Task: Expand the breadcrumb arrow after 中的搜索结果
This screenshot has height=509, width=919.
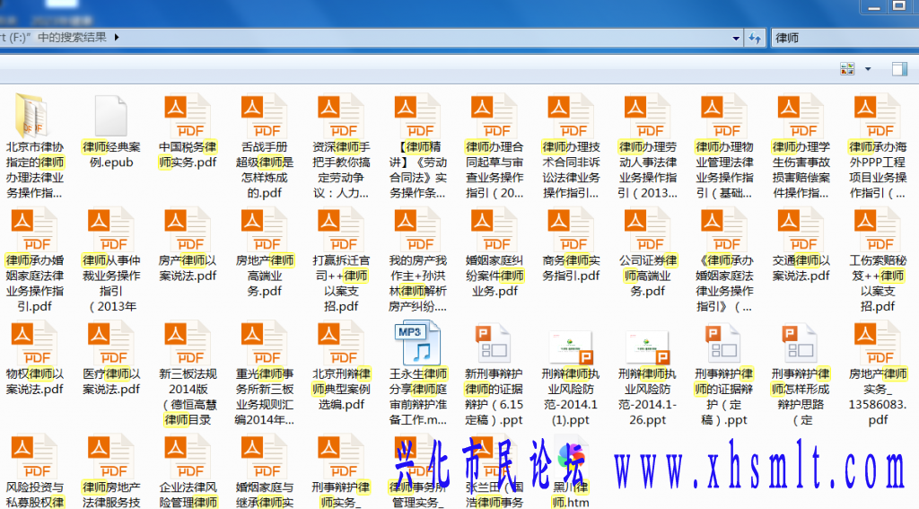Action: 117,37
